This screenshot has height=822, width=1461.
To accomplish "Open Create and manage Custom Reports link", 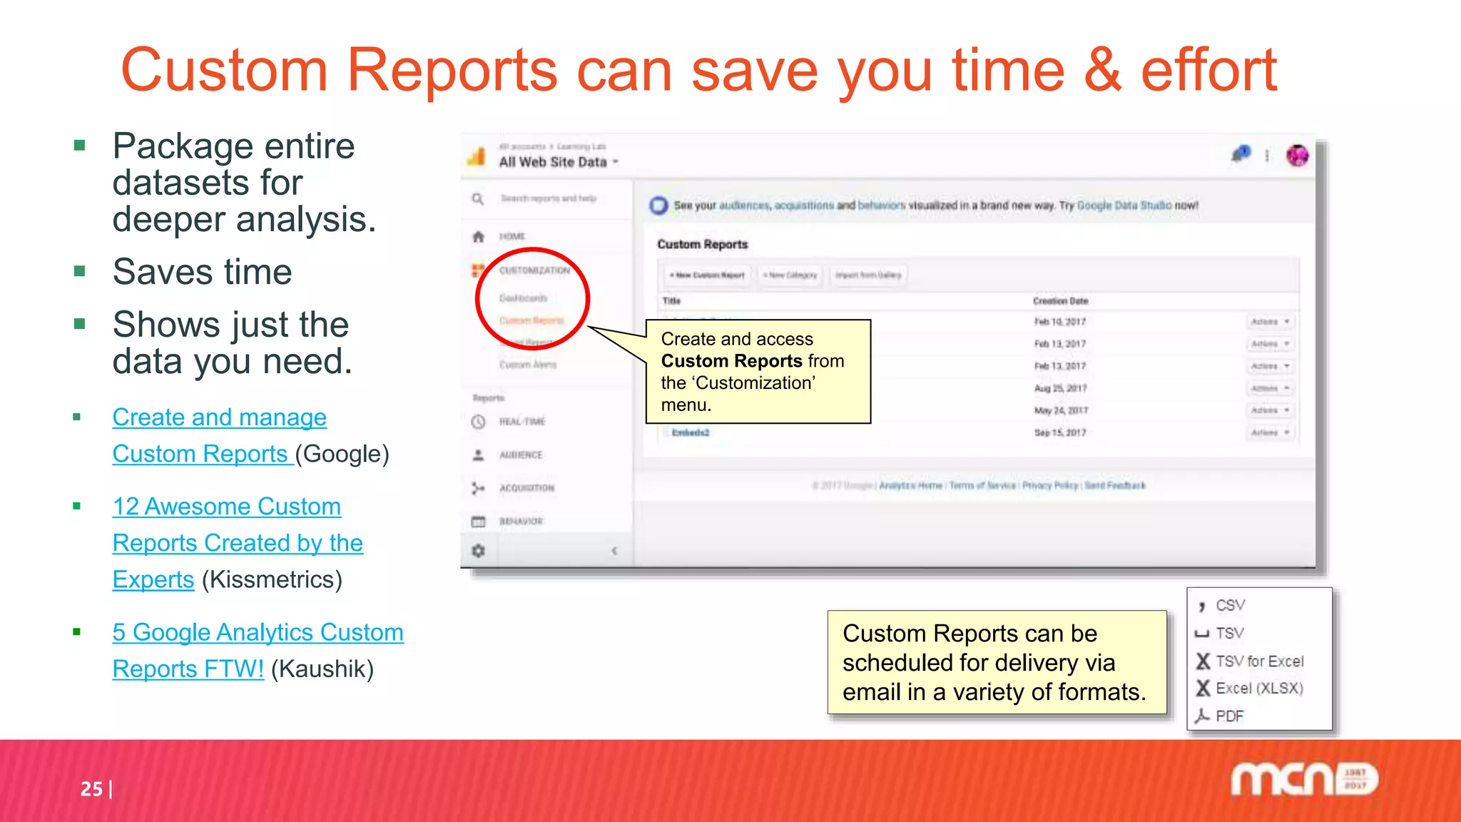I will (x=219, y=435).
